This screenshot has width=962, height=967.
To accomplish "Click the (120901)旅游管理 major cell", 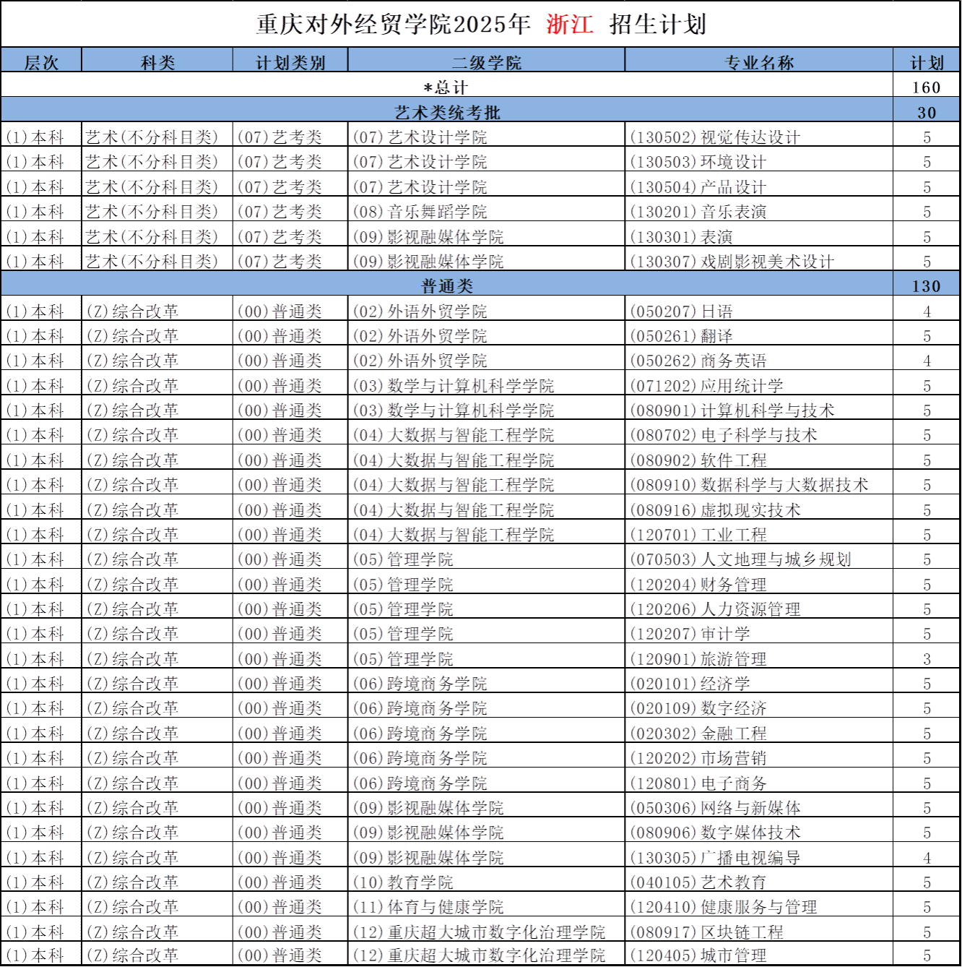I will click(x=698, y=659).
